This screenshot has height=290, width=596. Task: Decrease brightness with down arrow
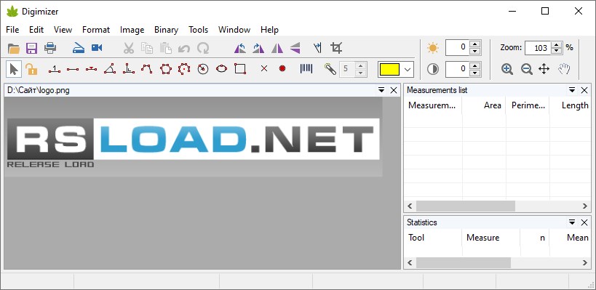(x=474, y=52)
